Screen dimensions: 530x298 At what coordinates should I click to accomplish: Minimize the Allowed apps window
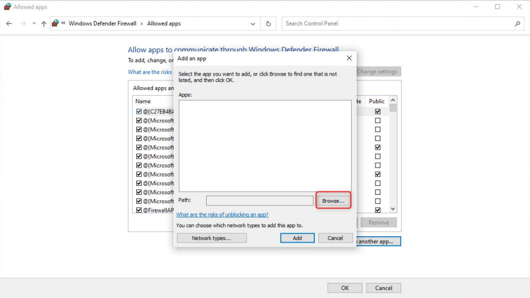coord(476,7)
